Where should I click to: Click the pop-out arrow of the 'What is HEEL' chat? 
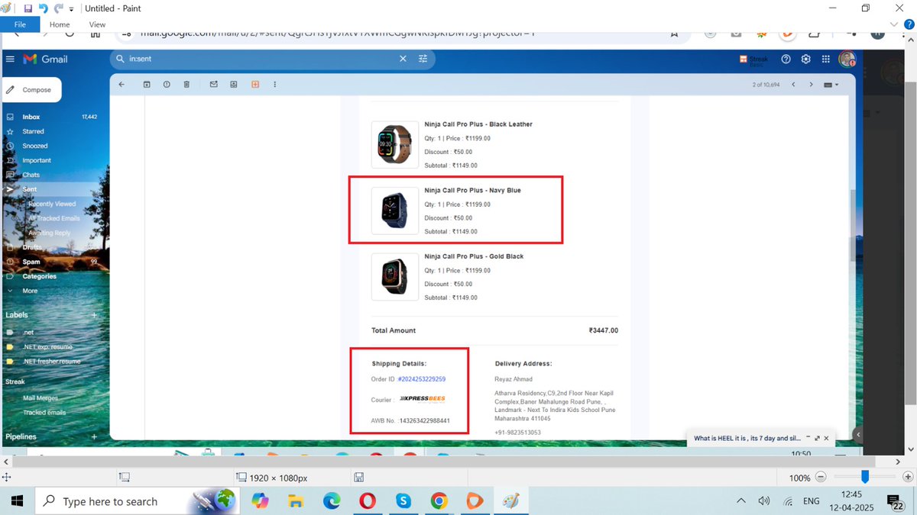point(817,439)
